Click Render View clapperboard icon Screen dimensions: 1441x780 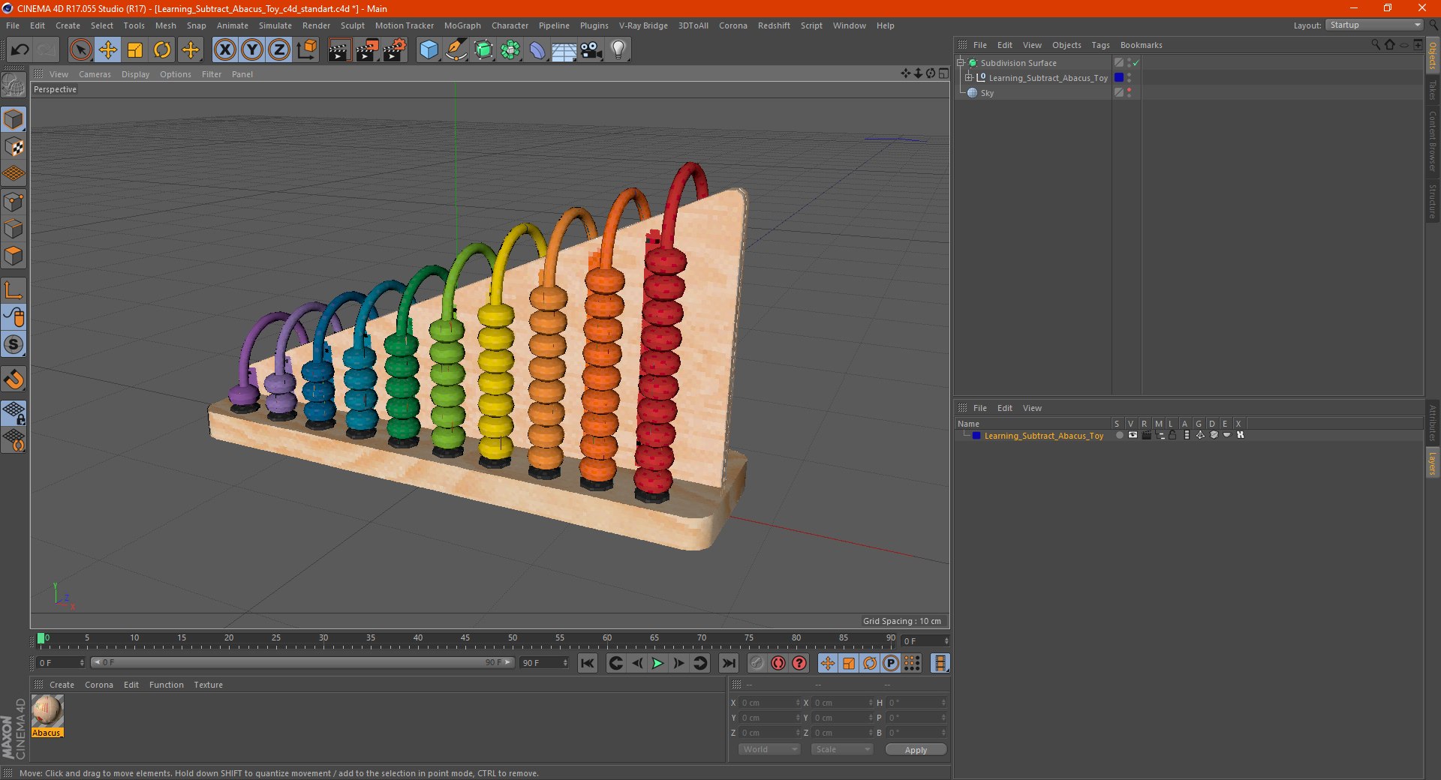(x=339, y=50)
